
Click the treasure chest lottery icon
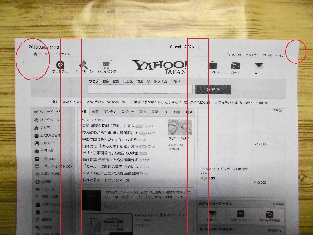[240, 214]
